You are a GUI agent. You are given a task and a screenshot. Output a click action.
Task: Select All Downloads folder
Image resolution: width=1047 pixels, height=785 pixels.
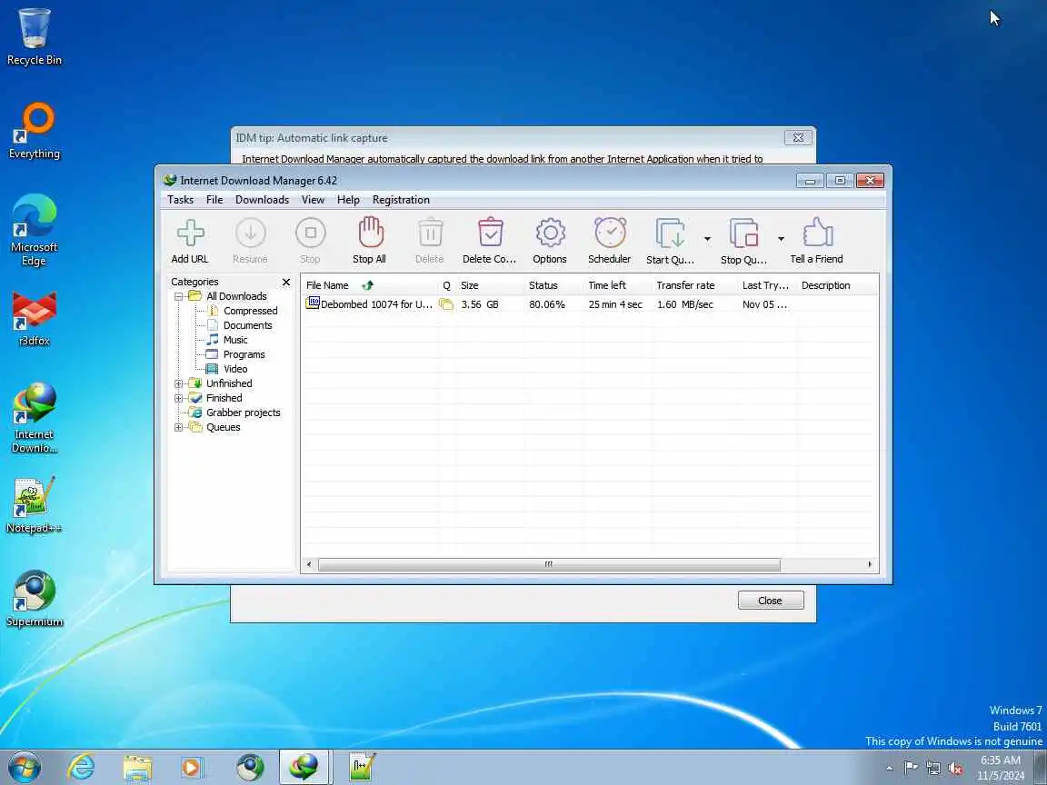click(x=236, y=296)
